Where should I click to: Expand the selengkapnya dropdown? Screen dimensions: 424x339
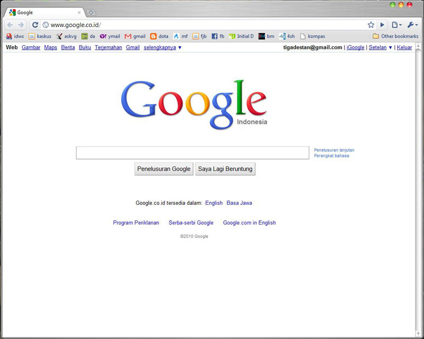[x=160, y=47]
